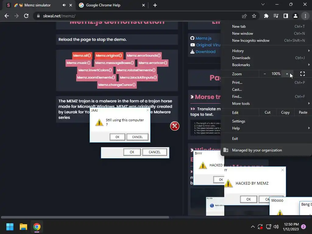Image resolution: width=312 pixels, height=234 pixels.
Task: Click CANCEL in the JAAJ dialog
Action: point(137,137)
